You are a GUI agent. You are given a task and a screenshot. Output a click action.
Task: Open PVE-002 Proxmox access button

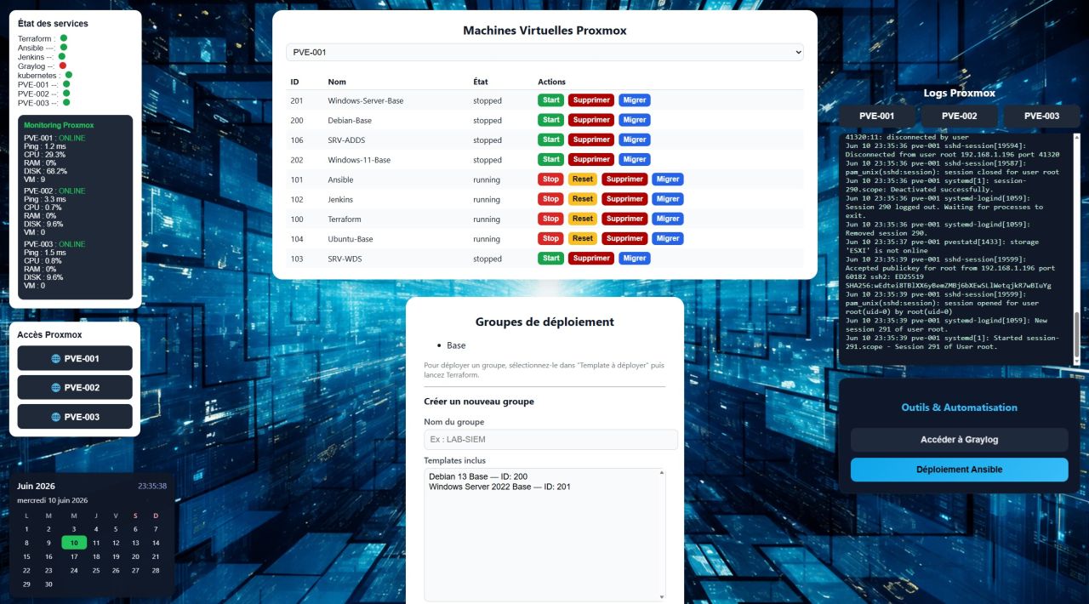click(75, 388)
